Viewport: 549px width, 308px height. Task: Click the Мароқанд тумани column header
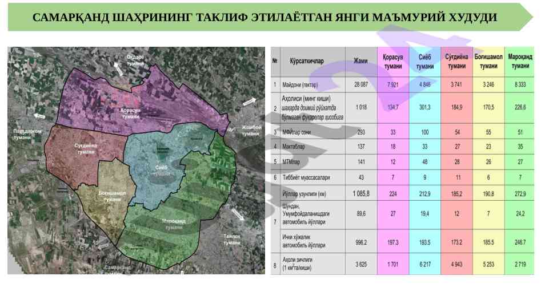click(x=519, y=61)
